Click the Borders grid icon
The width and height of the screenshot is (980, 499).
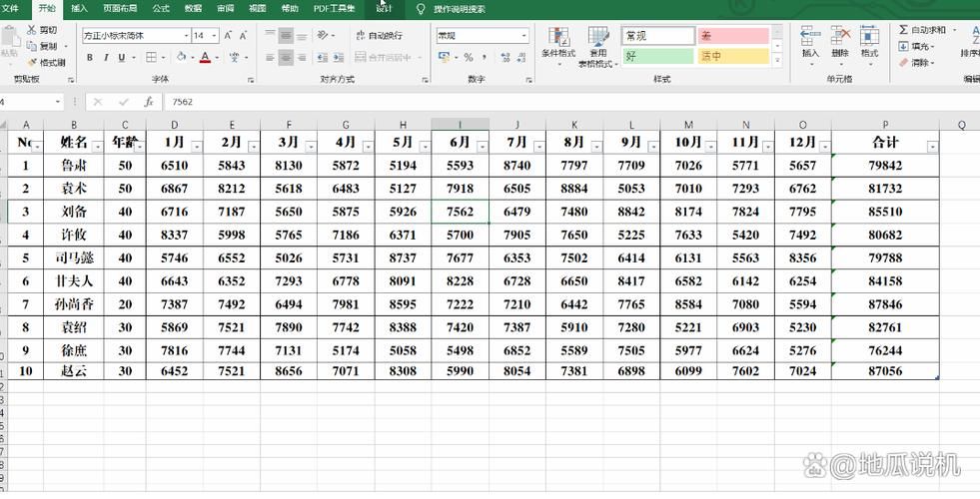tap(151, 58)
